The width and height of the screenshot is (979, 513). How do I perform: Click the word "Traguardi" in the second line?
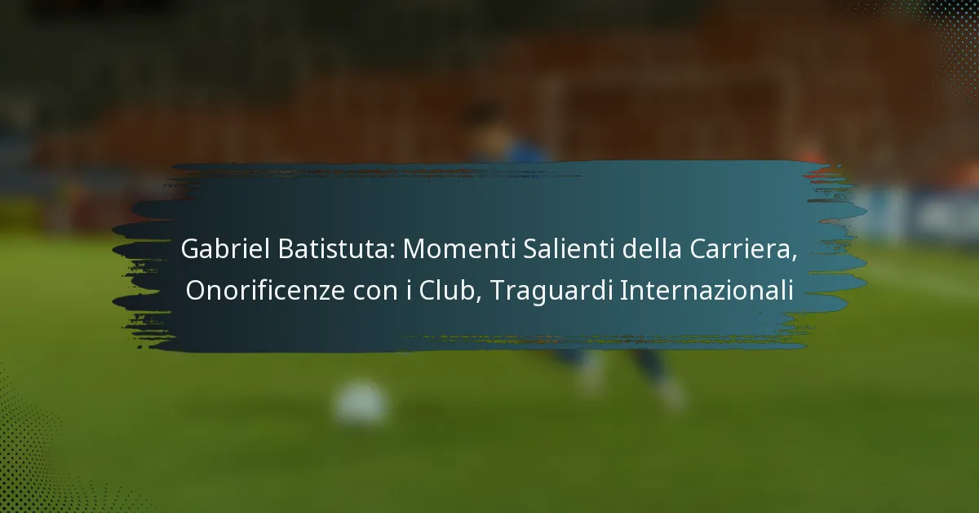click(x=552, y=290)
